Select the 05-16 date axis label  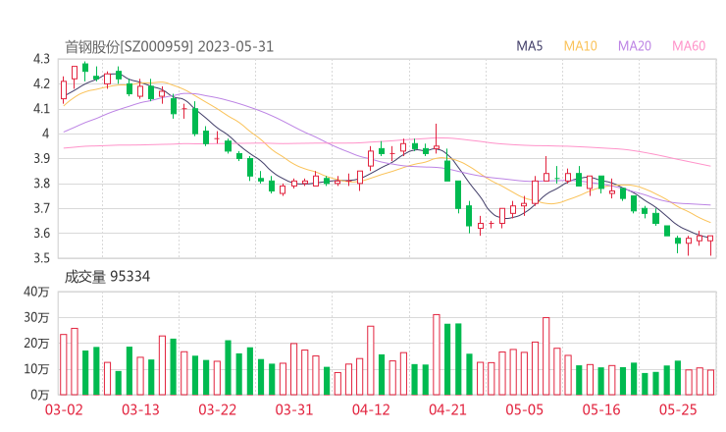point(601,409)
